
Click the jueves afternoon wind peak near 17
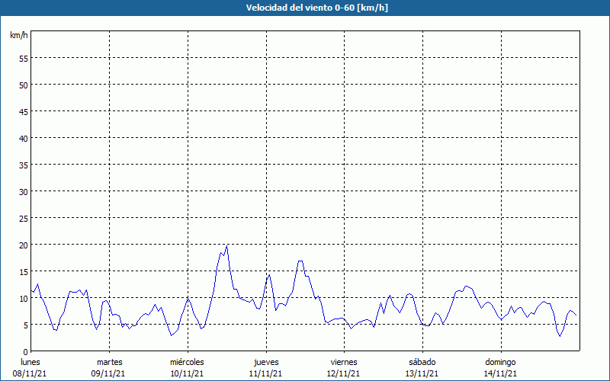coord(300,261)
